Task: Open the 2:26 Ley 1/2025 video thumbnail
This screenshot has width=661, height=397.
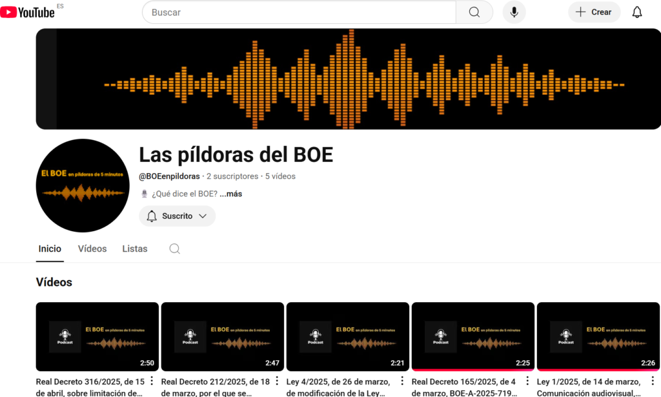Action: tap(598, 336)
